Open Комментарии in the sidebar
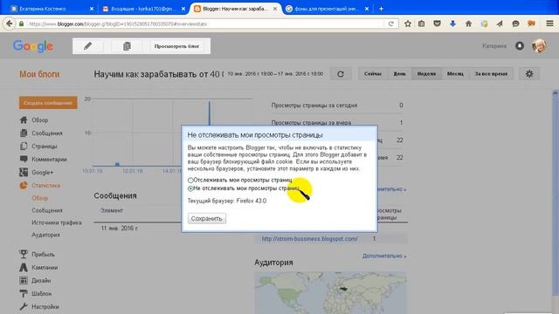559x314 pixels. (x=49, y=159)
